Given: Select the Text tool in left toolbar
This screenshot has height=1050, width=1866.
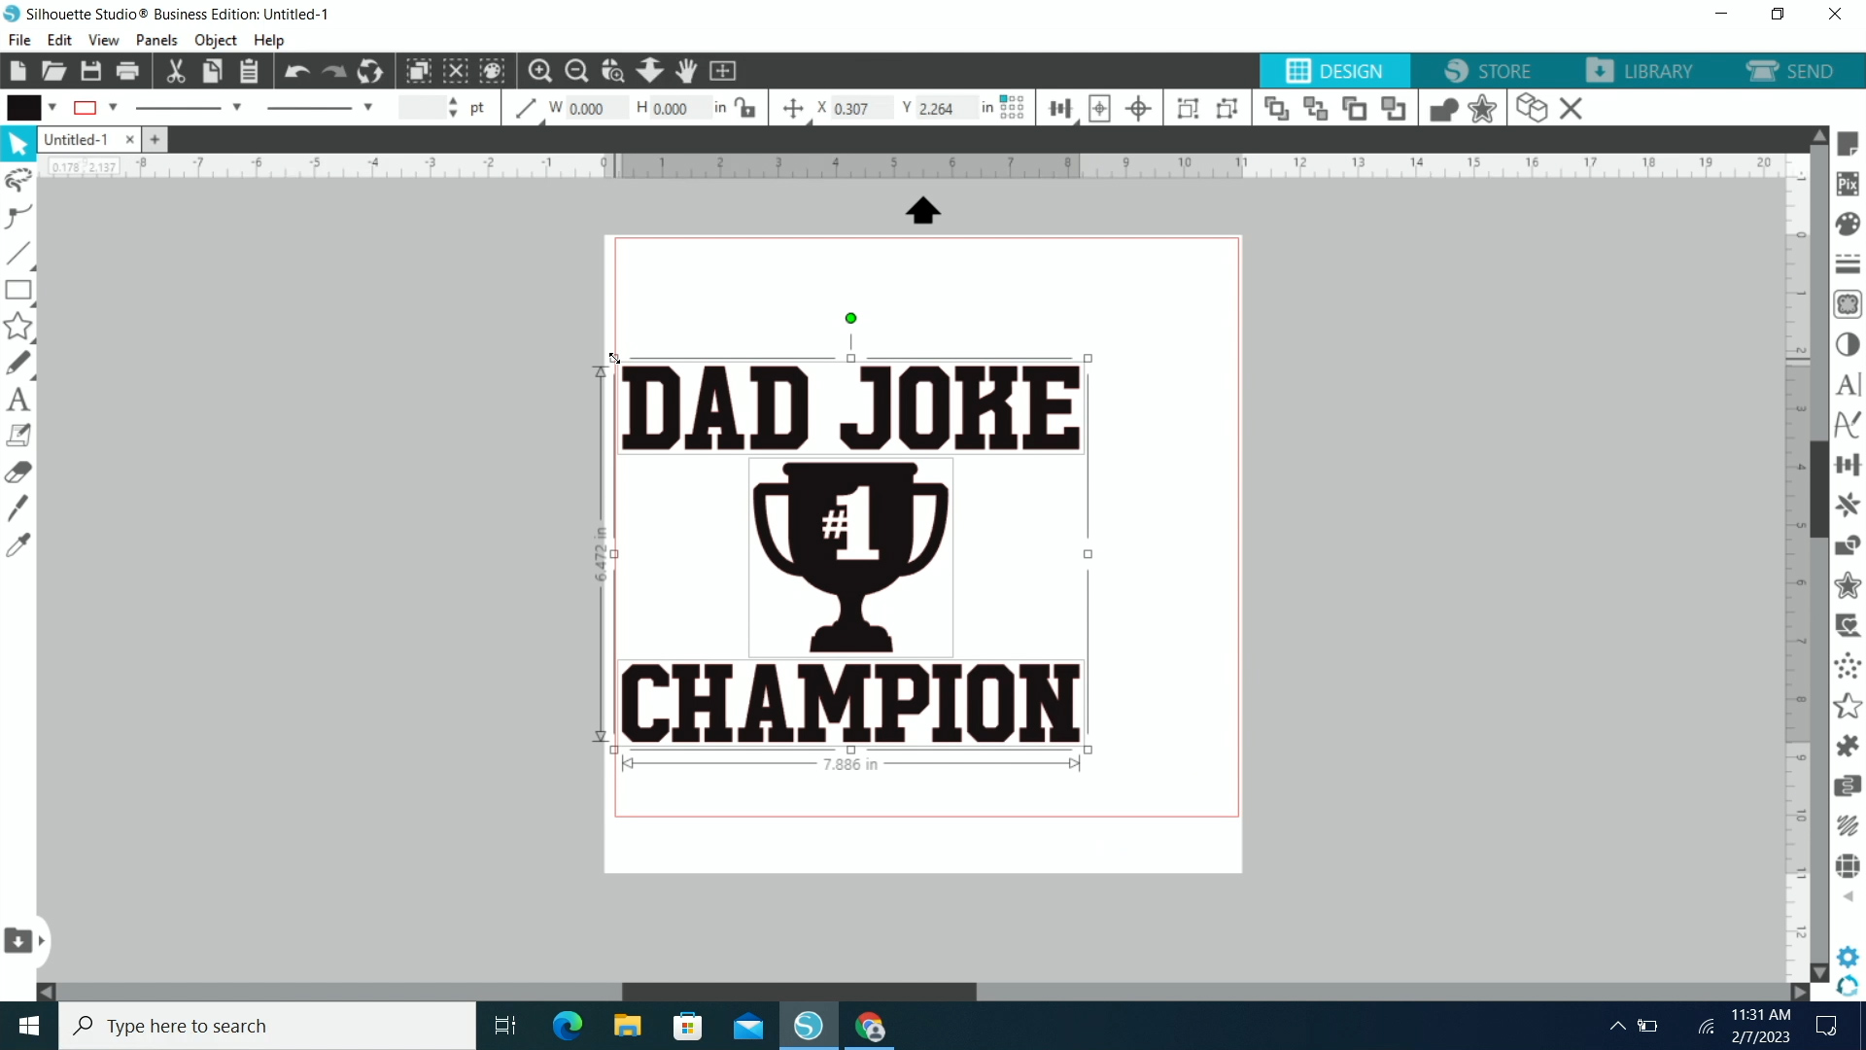Looking at the screenshot, I should (x=17, y=400).
